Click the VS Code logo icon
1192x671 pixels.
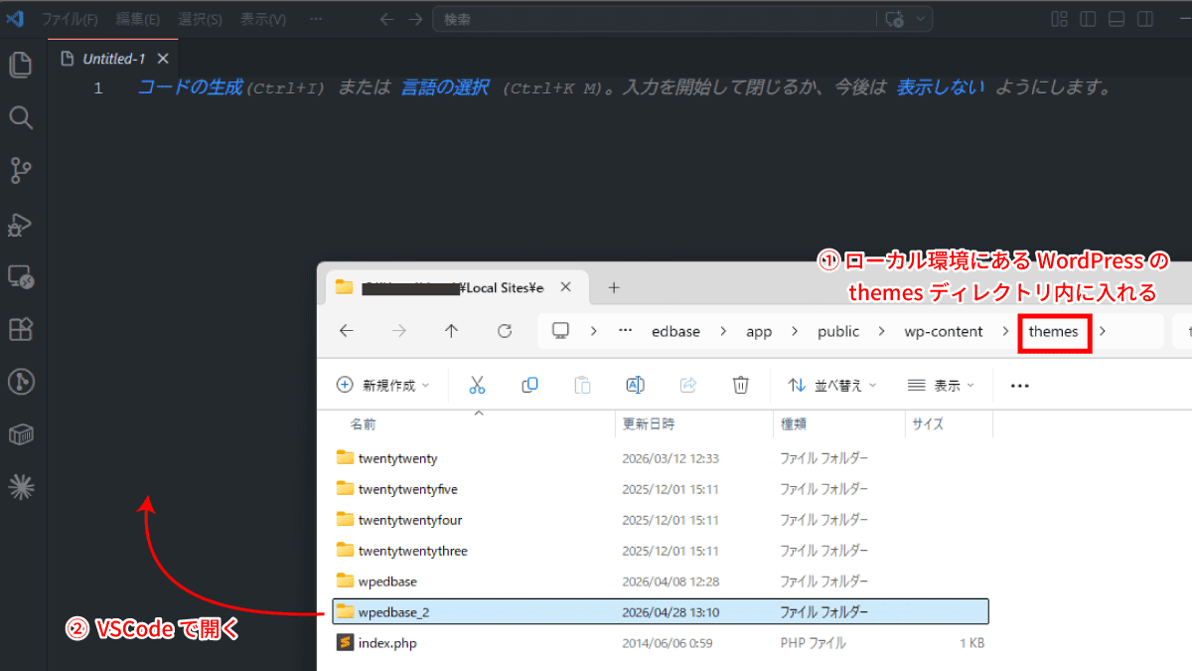click(16, 18)
